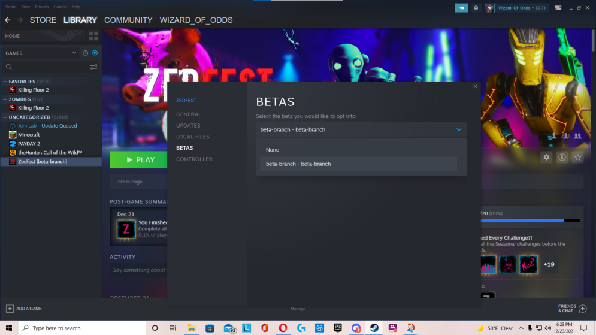Screen dimensions: 596x335
Task: Click the library search magnifier icon
Action: click(x=9, y=67)
